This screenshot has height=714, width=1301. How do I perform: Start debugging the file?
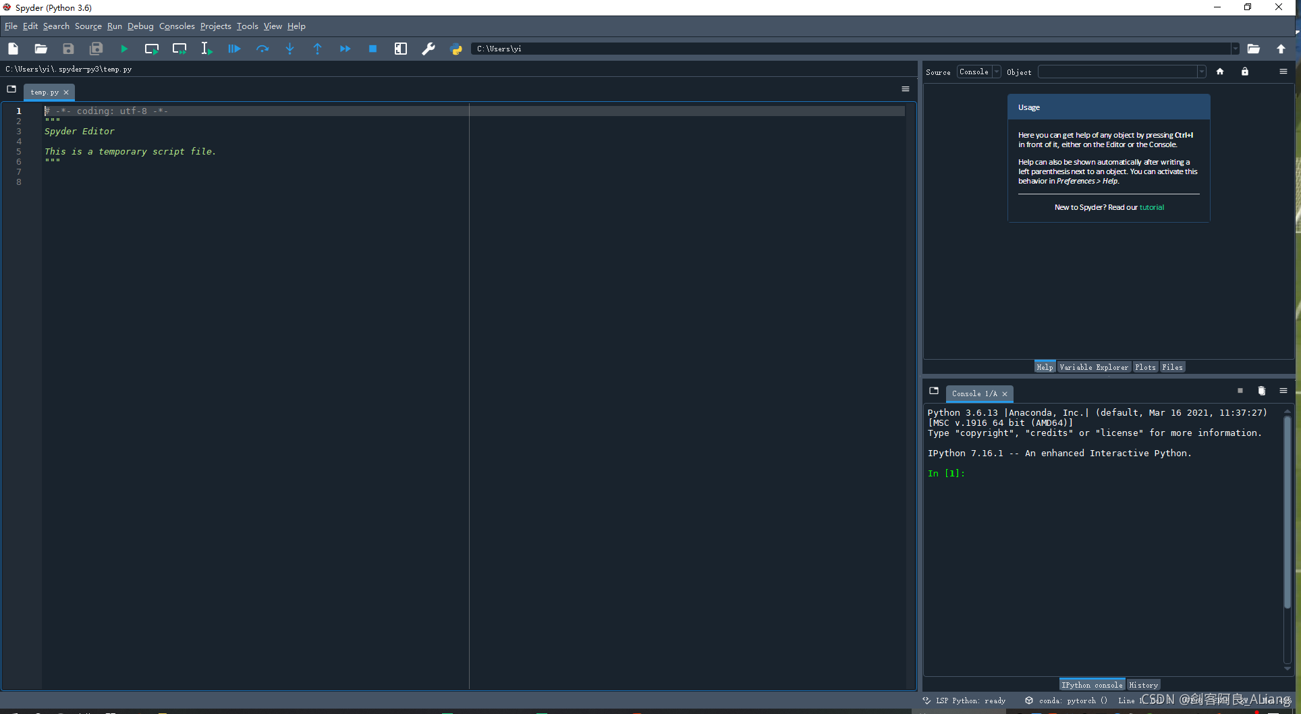(x=234, y=49)
